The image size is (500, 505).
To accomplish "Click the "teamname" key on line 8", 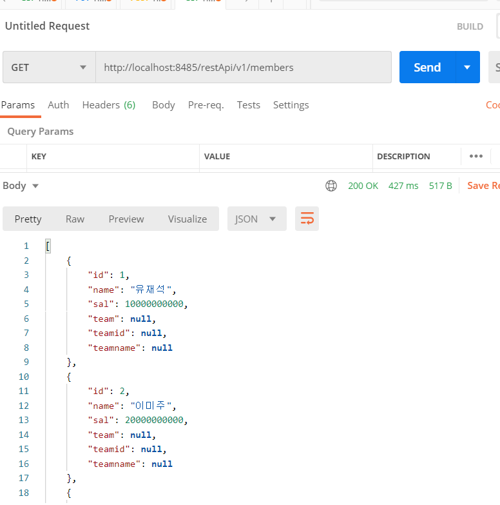I will click(x=114, y=348).
